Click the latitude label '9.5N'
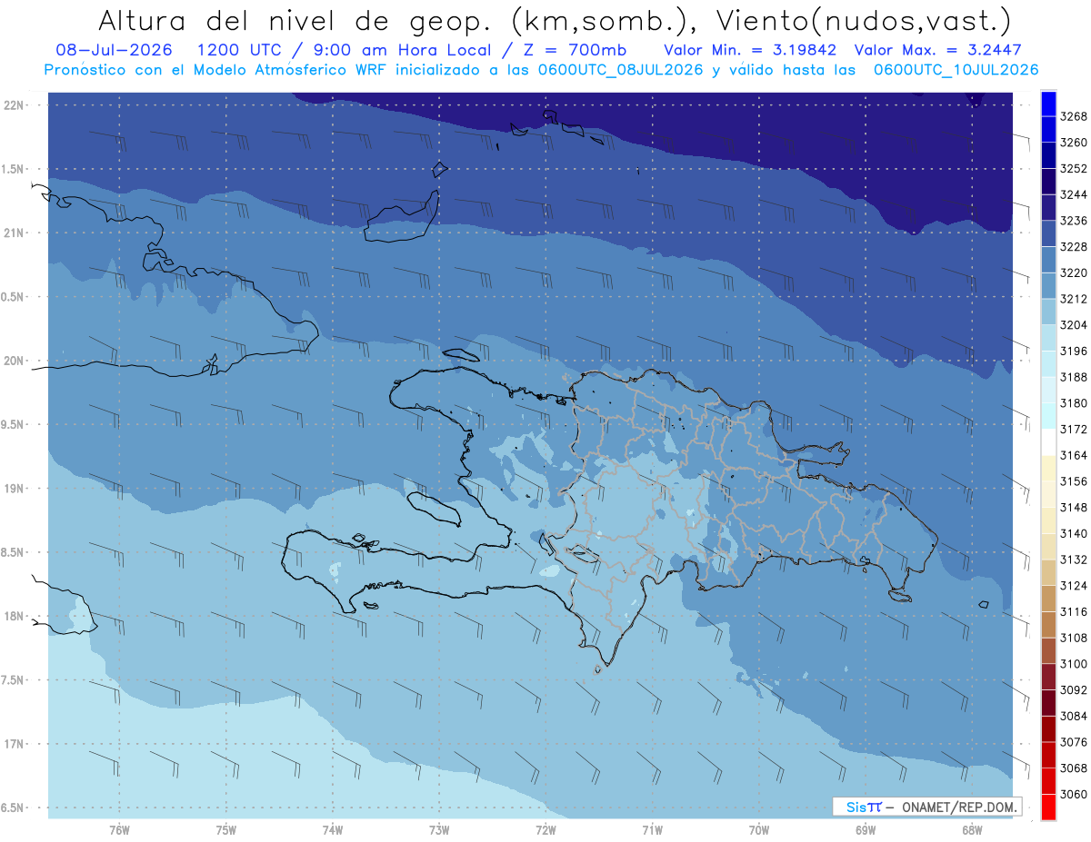 pos(14,425)
